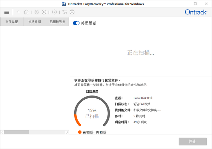Open the user account icon
The image size is (212, 149).
coord(72,12)
